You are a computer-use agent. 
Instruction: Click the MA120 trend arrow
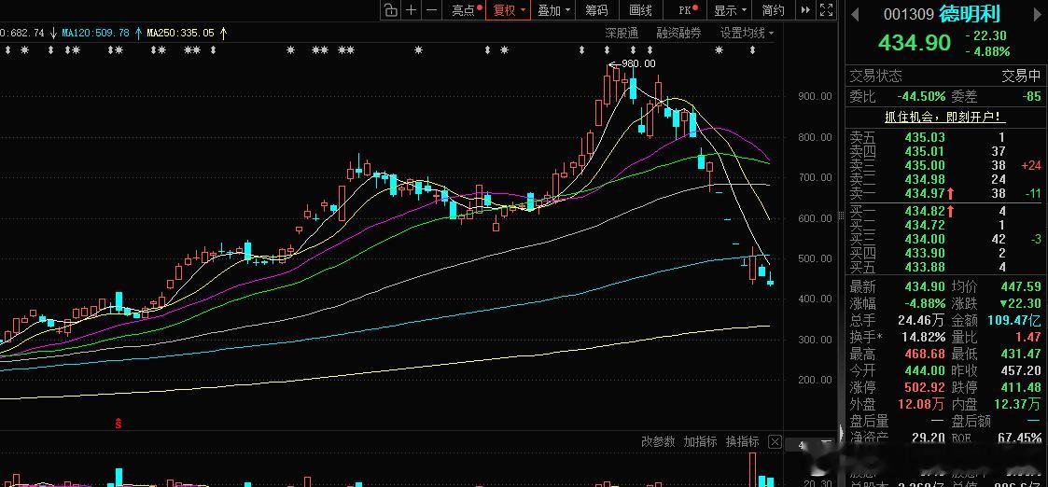click(x=138, y=32)
